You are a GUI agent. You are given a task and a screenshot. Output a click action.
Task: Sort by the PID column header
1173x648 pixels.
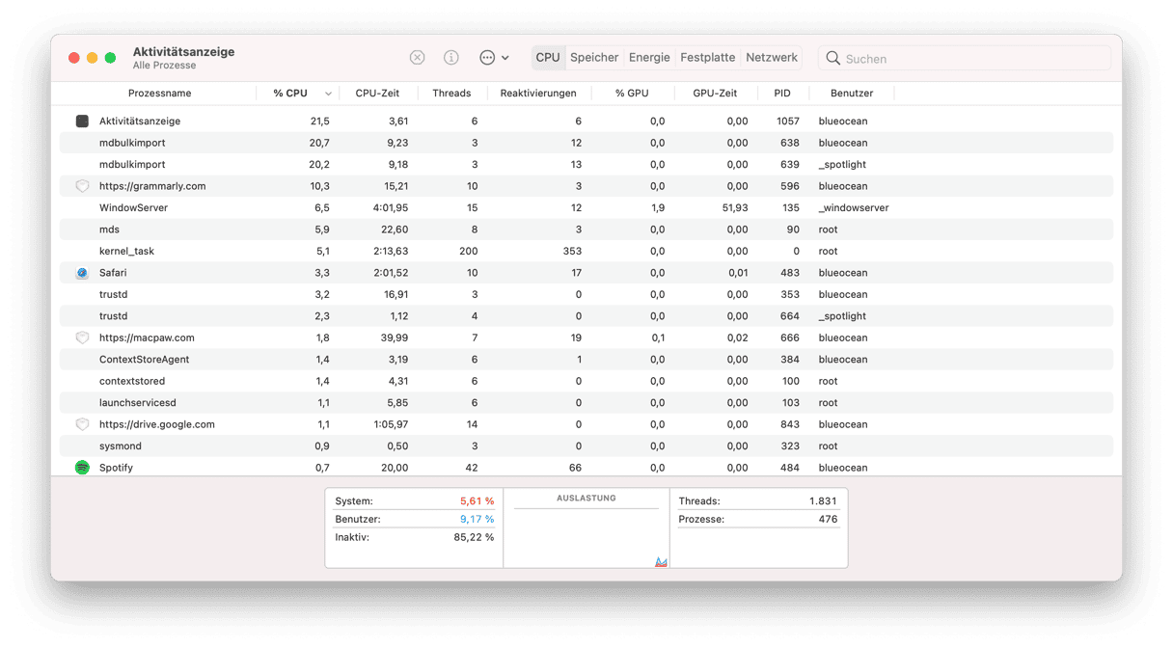point(781,94)
